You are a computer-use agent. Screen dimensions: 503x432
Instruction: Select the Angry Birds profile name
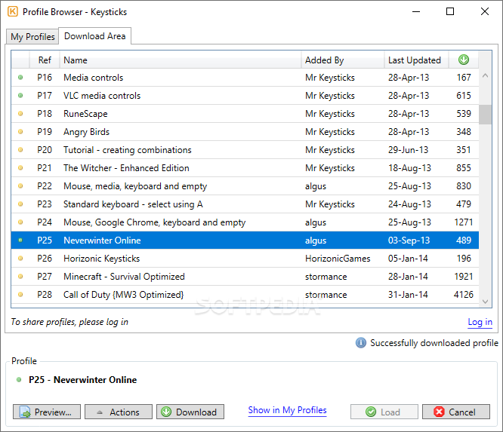(86, 132)
